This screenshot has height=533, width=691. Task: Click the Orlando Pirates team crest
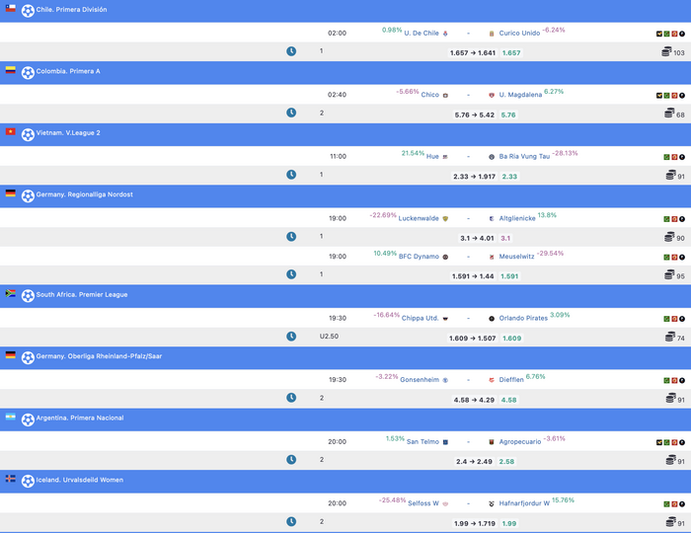[492, 319]
